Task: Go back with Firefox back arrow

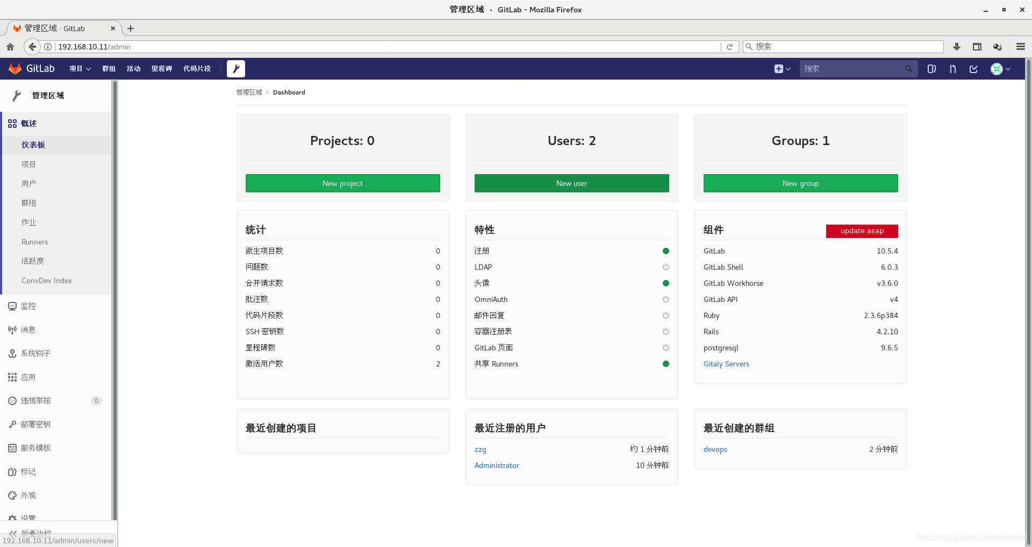Action: pos(32,47)
